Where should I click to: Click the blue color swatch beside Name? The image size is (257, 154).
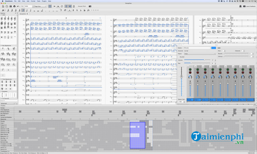(x=214, y=48)
